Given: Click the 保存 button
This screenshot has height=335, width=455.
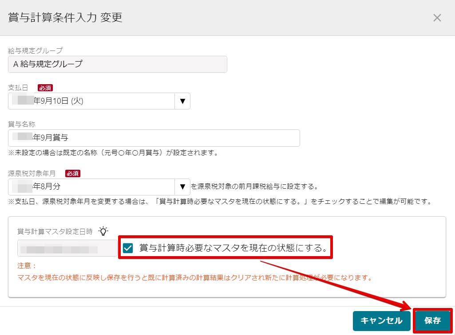Looking at the screenshot, I should coord(432,320).
